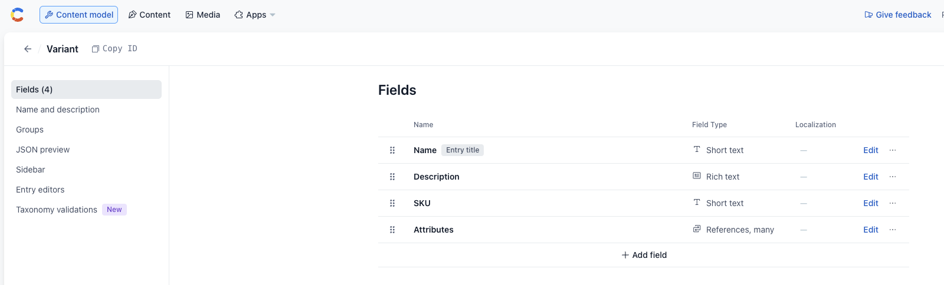
Task: Click Add field button
Action: [644, 255]
